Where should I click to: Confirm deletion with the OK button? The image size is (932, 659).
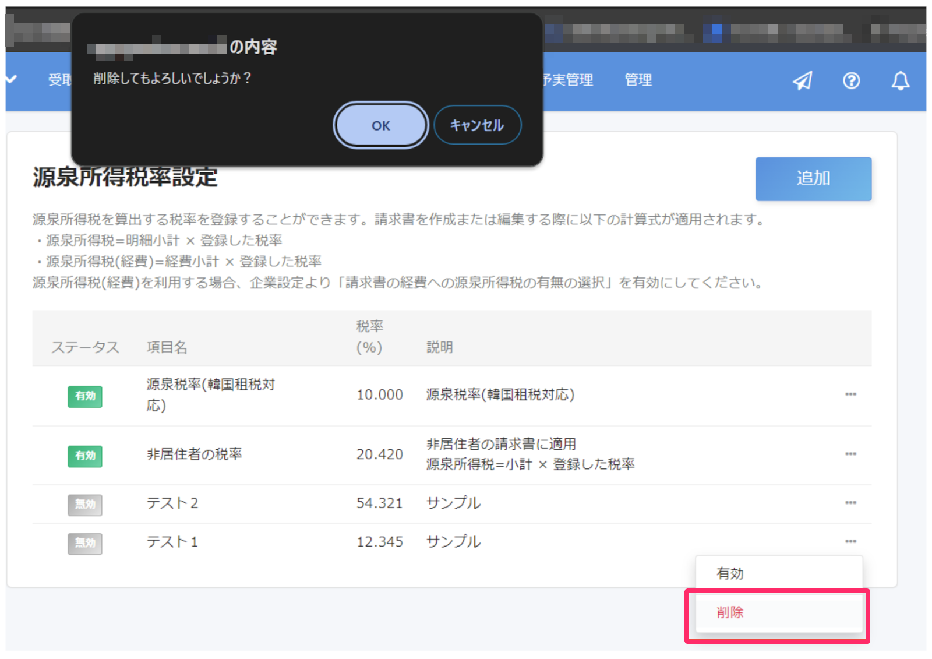(380, 125)
